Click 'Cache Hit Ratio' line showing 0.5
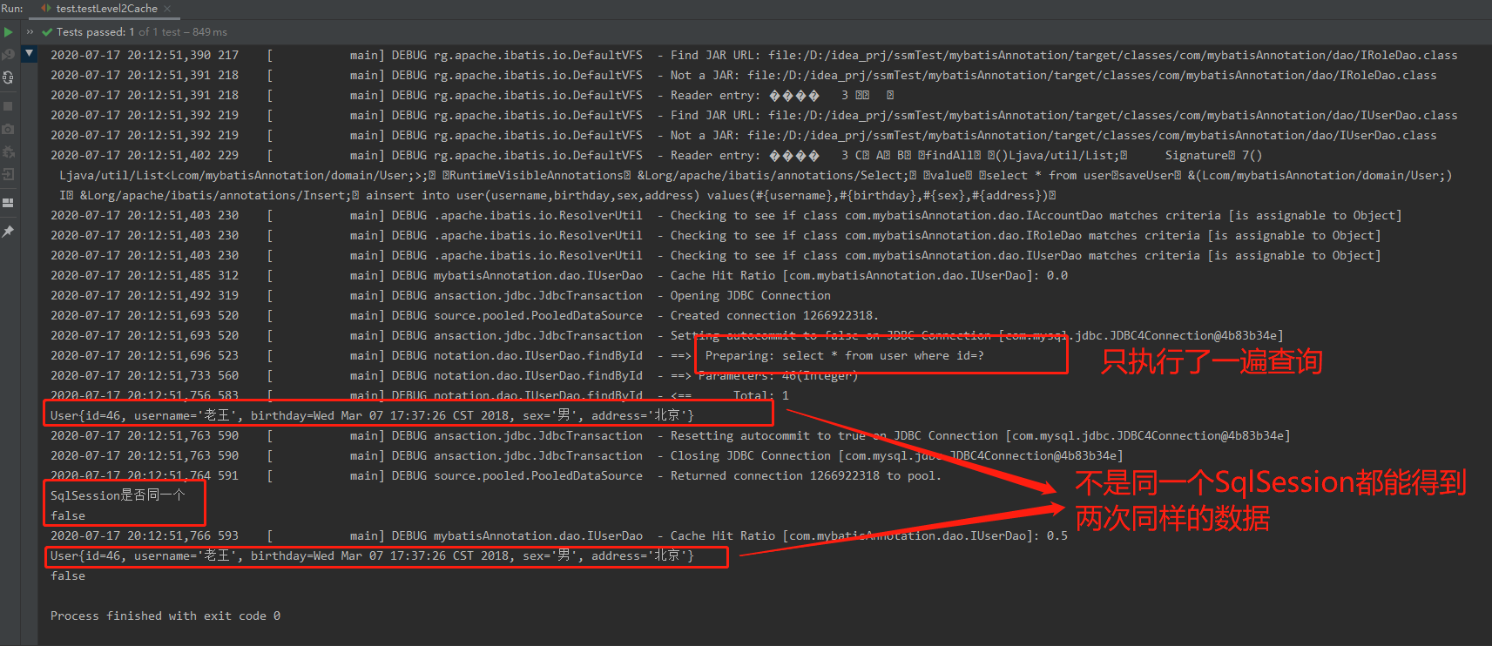The height and width of the screenshot is (646, 1492). click(x=559, y=535)
